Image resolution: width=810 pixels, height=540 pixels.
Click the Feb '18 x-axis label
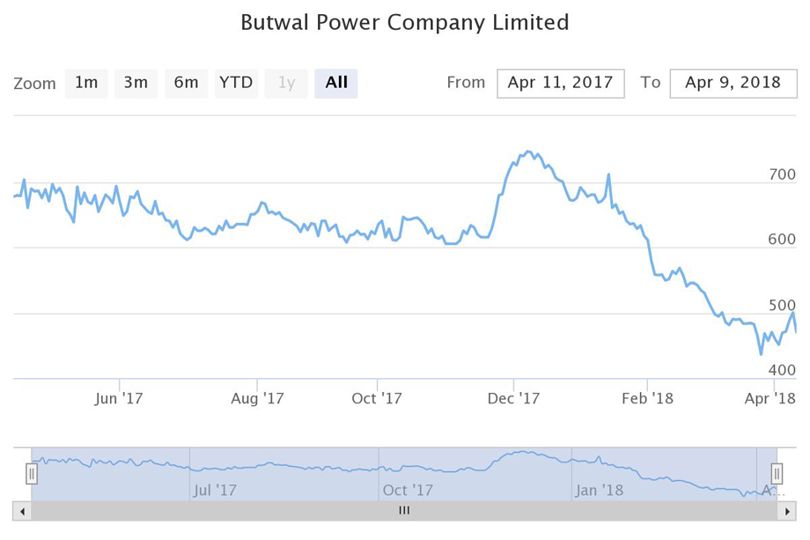tap(647, 398)
